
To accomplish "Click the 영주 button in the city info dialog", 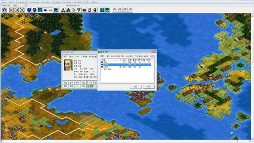I will click(x=71, y=83).
